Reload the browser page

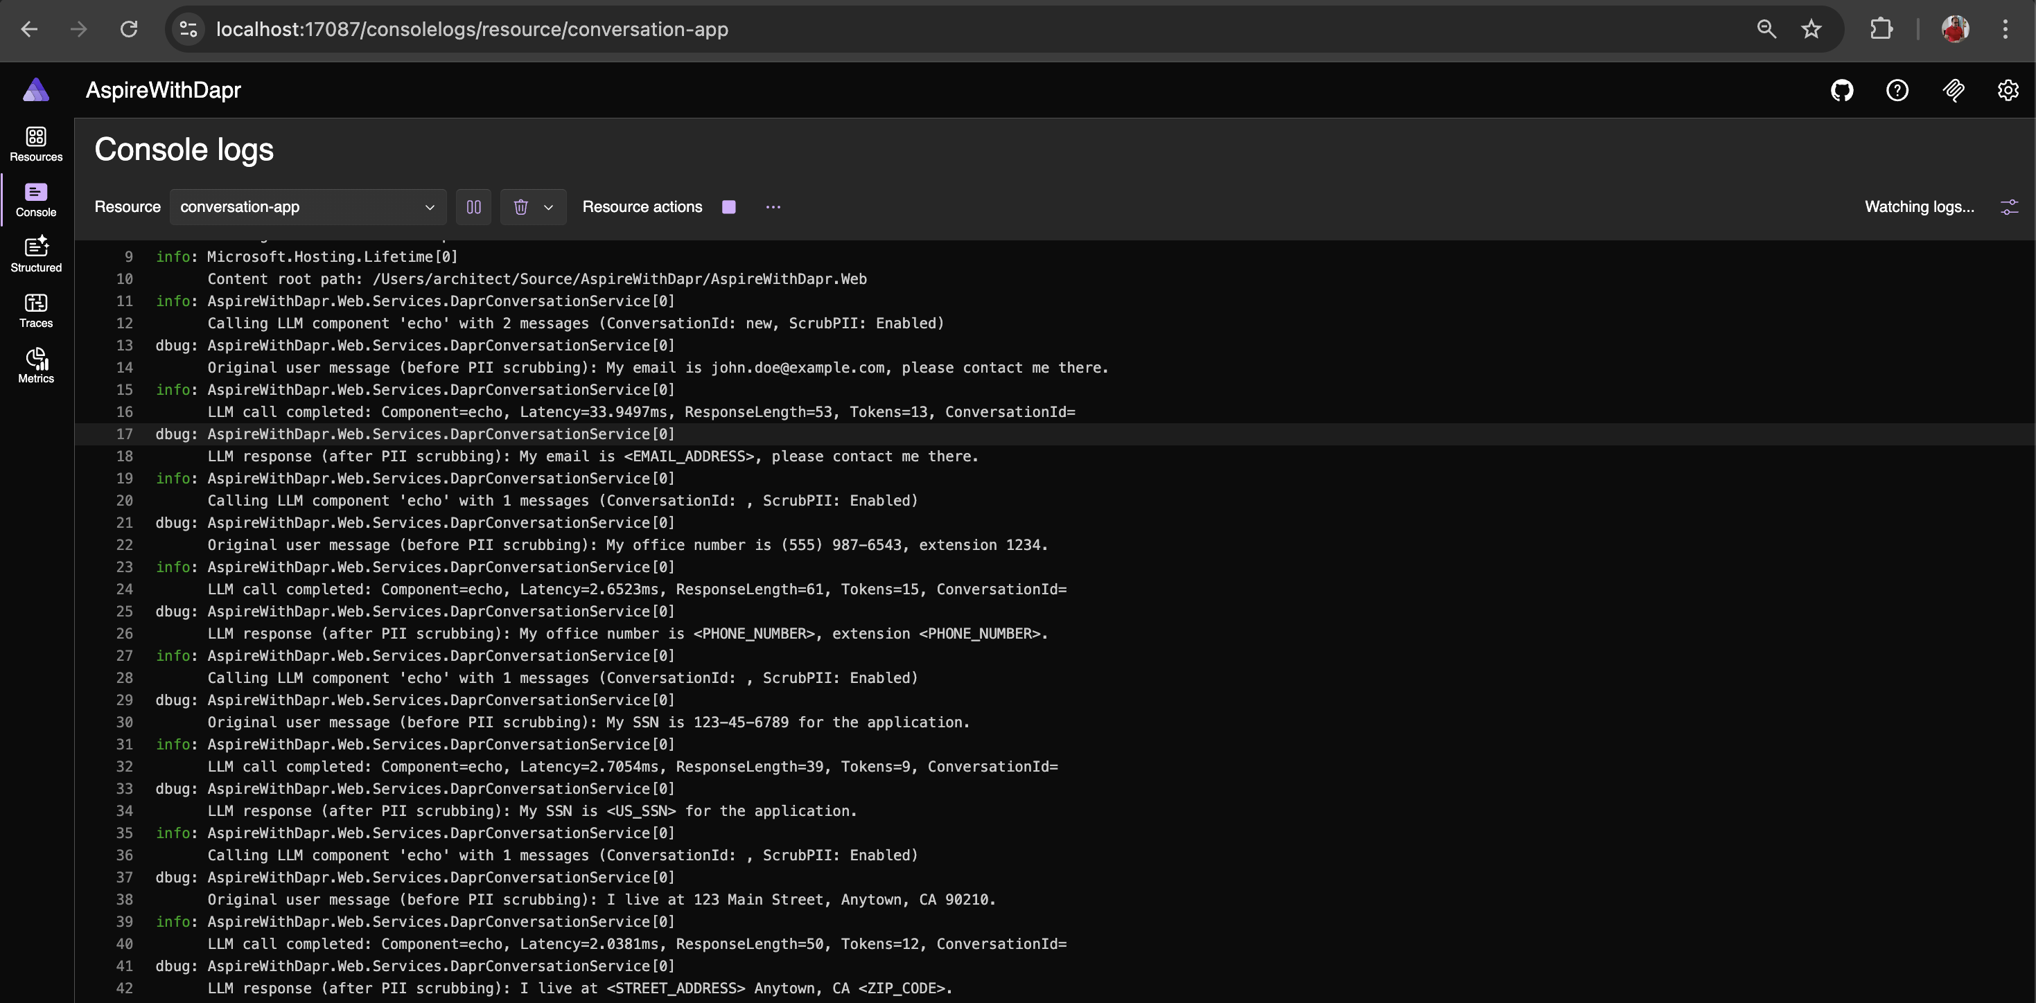click(x=129, y=29)
